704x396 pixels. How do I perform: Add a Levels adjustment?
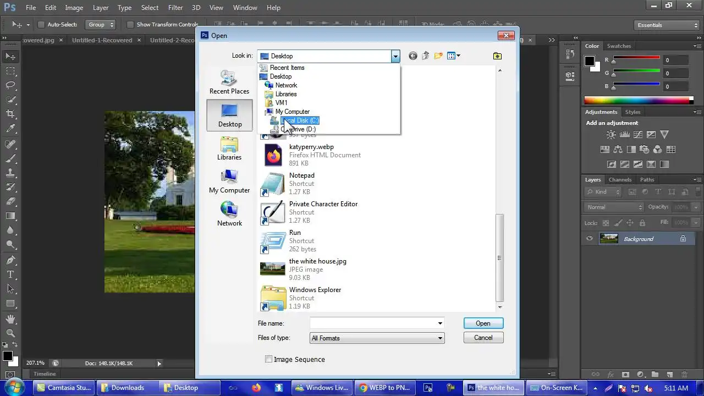[624, 135]
